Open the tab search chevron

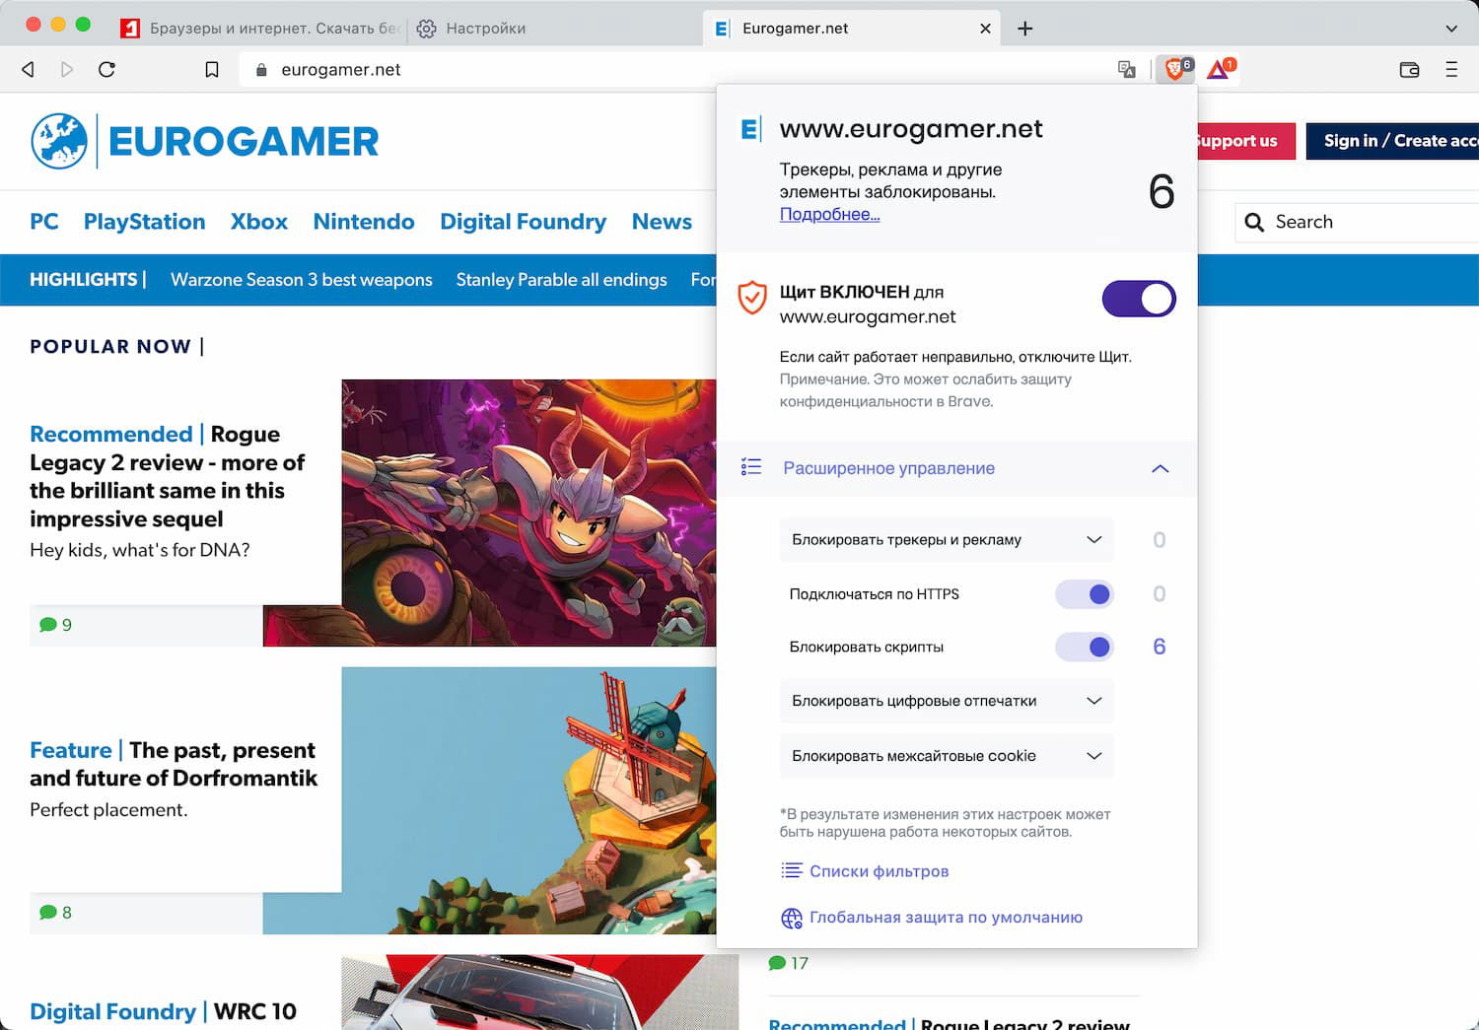tap(1451, 29)
